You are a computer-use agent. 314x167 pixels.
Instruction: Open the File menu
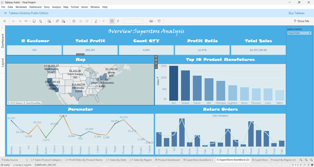[3, 7]
